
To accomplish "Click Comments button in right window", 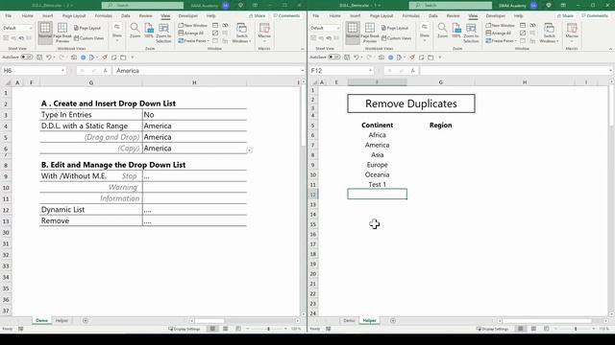I will pos(595,15).
